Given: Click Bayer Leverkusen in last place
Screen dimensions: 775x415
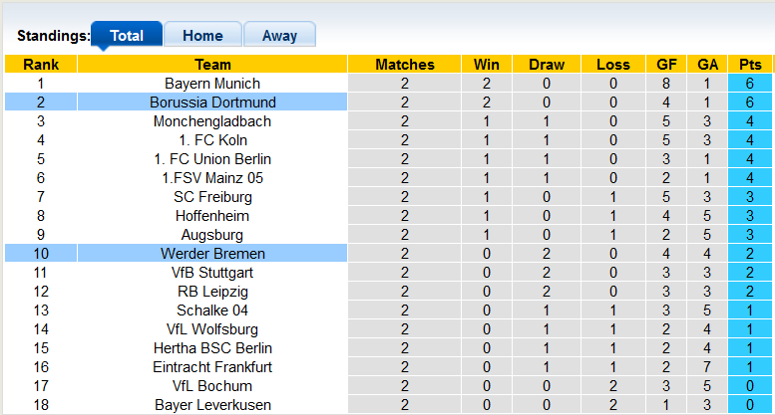Looking at the screenshot, I should tap(212, 405).
